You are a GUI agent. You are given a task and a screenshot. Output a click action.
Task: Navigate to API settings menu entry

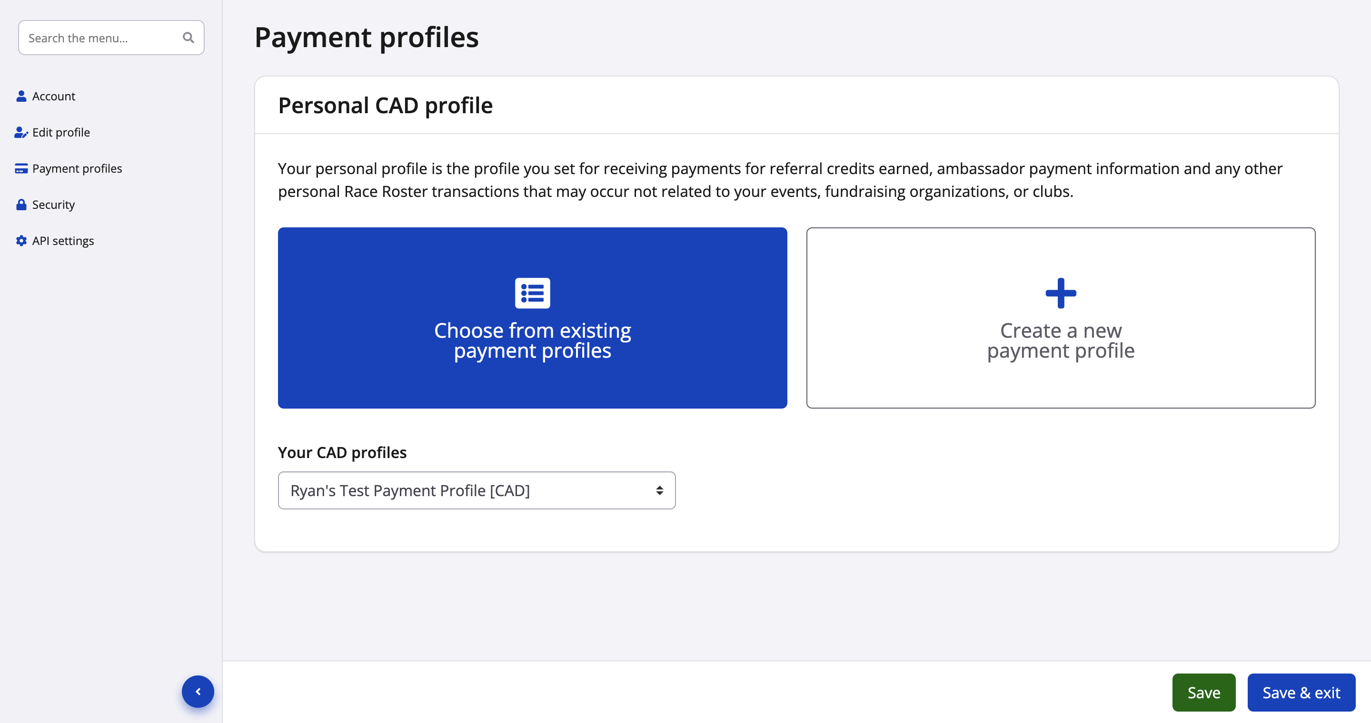click(x=63, y=241)
